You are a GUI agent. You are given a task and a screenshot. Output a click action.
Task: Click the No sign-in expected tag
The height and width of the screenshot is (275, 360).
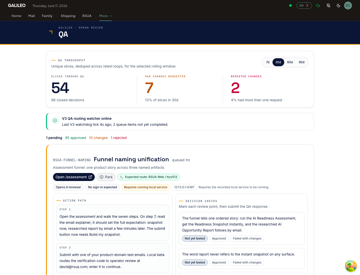point(102,187)
